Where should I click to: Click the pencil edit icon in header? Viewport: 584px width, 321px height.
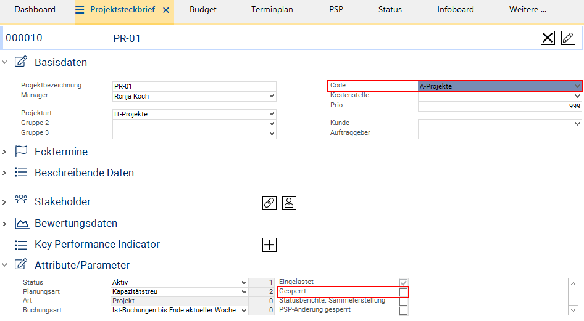click(568, 38)
